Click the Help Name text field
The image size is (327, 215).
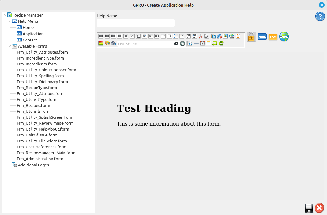click(x=136, y=23)
